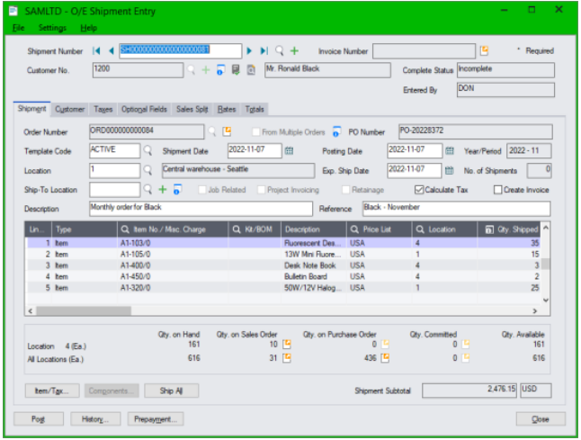581x440 pixels.
Task: Click the Reference input field
Action: click(456, 209)
